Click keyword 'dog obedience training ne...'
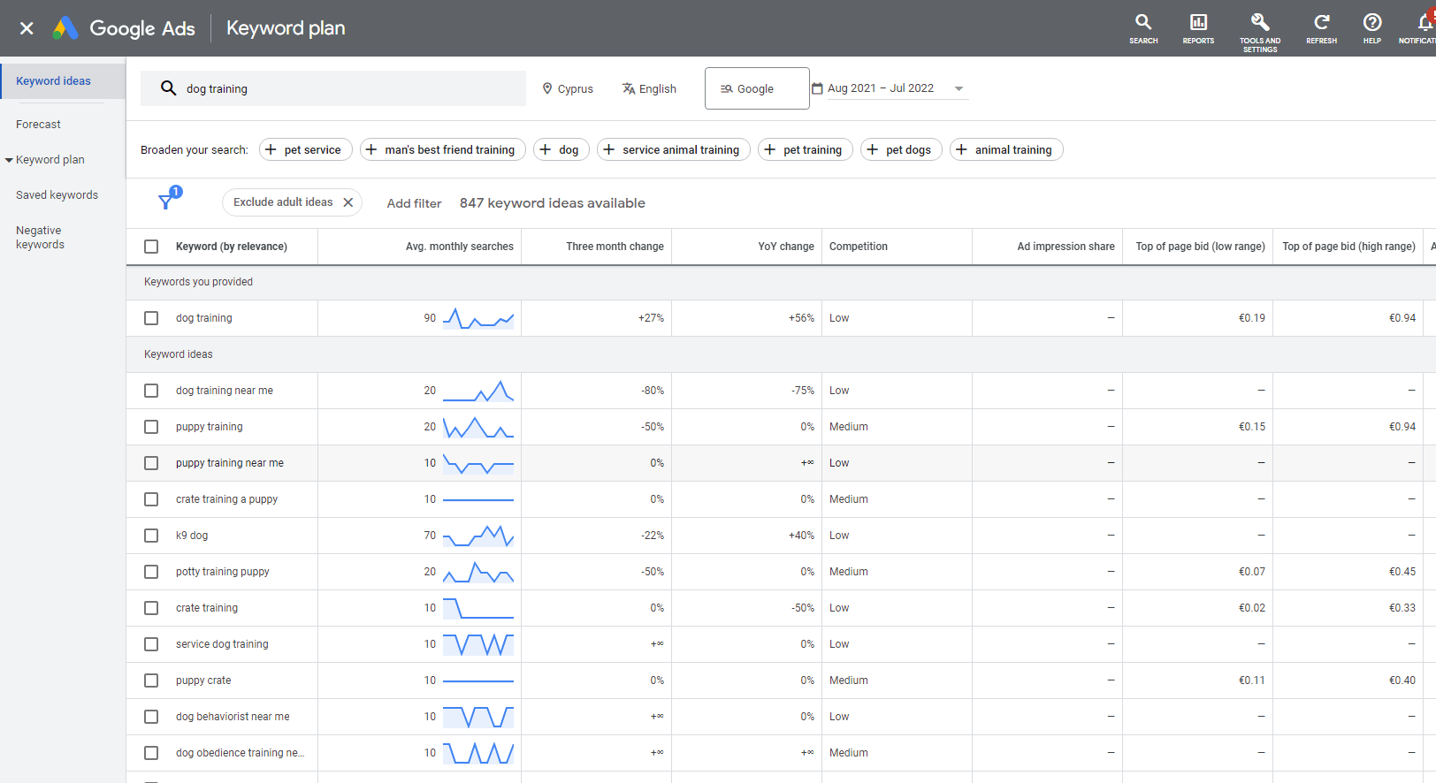The image size is (1436, 783). click(x=240, y=753)
